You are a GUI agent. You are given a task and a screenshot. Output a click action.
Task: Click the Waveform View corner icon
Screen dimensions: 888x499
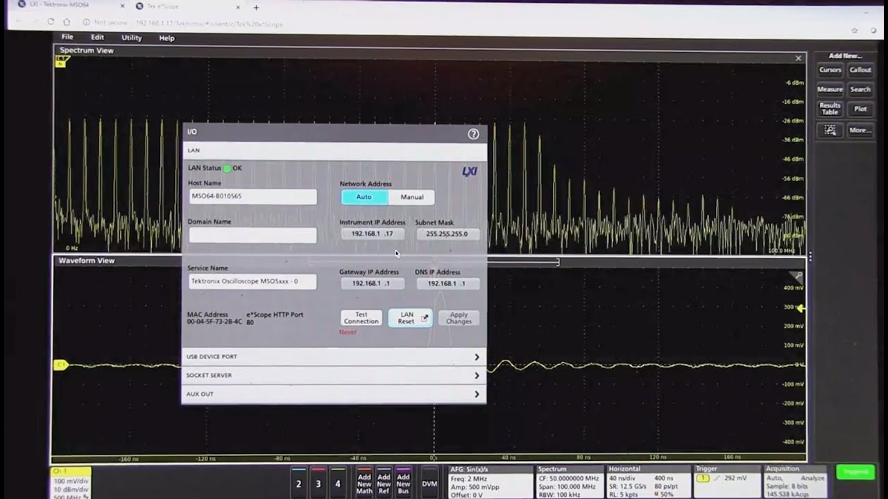[798, 276]
